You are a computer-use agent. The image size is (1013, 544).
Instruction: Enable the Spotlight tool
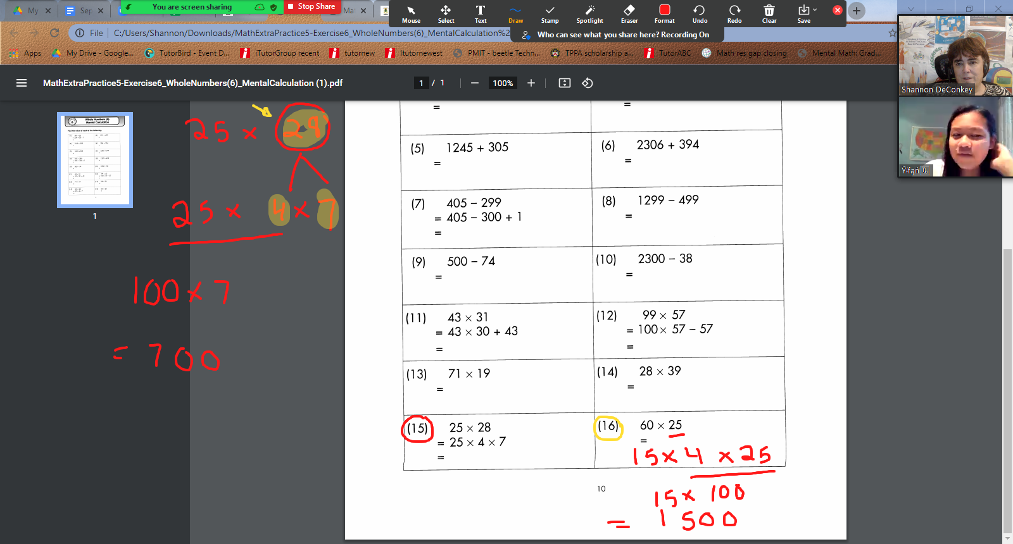(589, 13)
